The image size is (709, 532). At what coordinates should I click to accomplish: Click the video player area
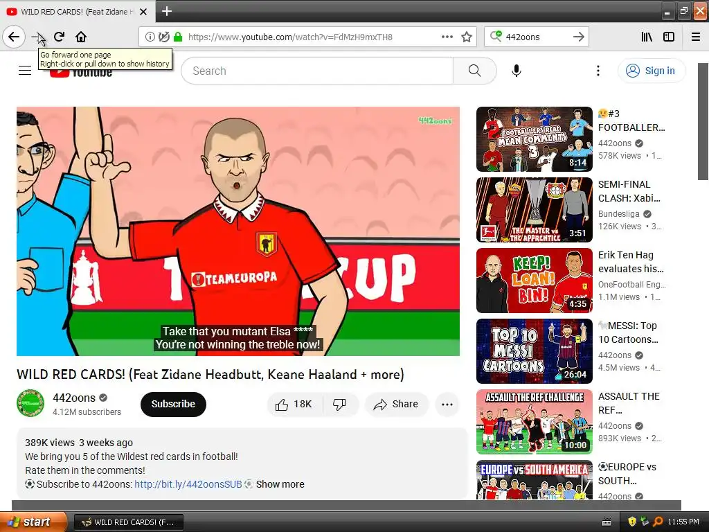[238, 231]
